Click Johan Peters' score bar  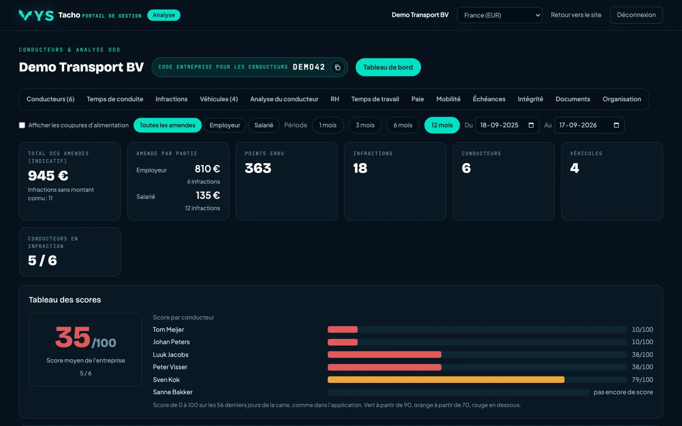tap(477, 342)
